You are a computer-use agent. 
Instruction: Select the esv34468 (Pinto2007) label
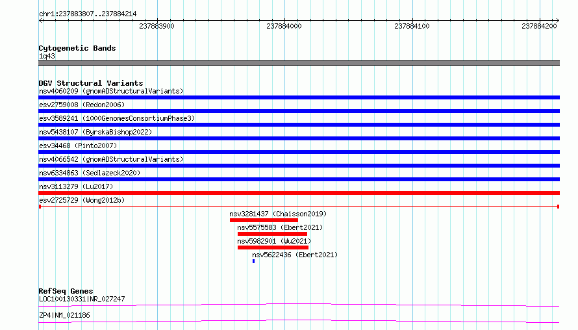(78, 146)
